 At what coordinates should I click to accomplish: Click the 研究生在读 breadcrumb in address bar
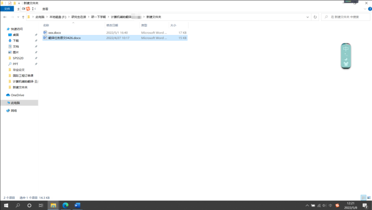pos(79,17)
